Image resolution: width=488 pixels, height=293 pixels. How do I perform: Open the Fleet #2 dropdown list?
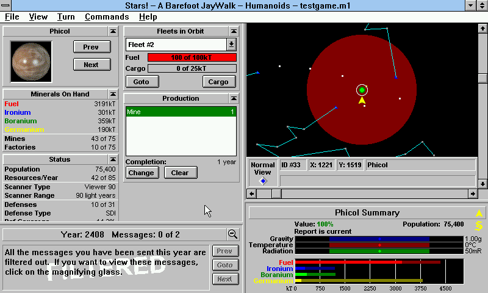tap(231, 45)
